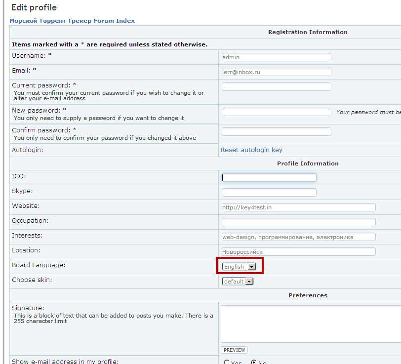Click inside the Signature text area
This screenshot has height=364, width=401.
[x=310, y=324]
